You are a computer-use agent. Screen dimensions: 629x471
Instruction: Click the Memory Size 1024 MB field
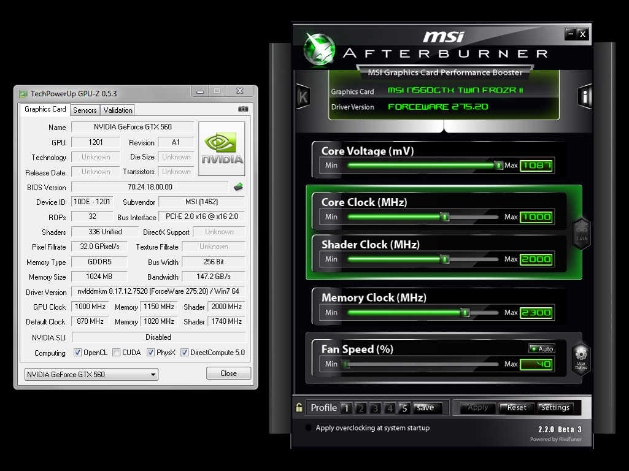coord(99,277)
